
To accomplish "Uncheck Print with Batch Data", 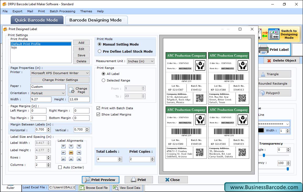I will click(98, 108).
